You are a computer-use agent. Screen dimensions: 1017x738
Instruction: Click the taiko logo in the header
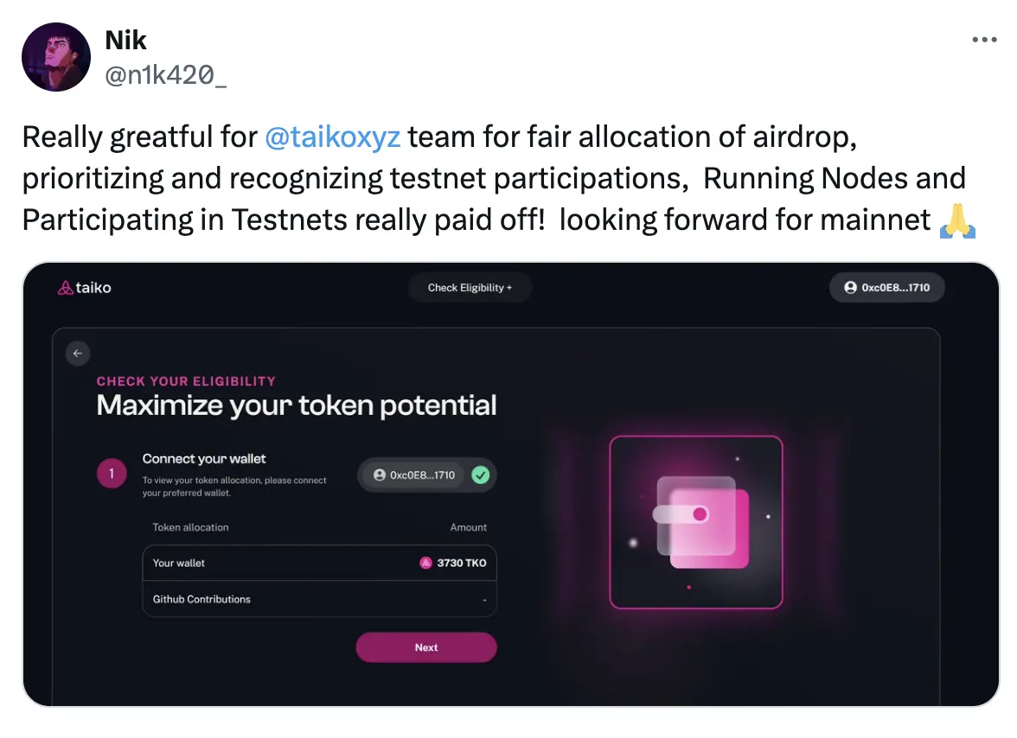(x=85, y=288)
